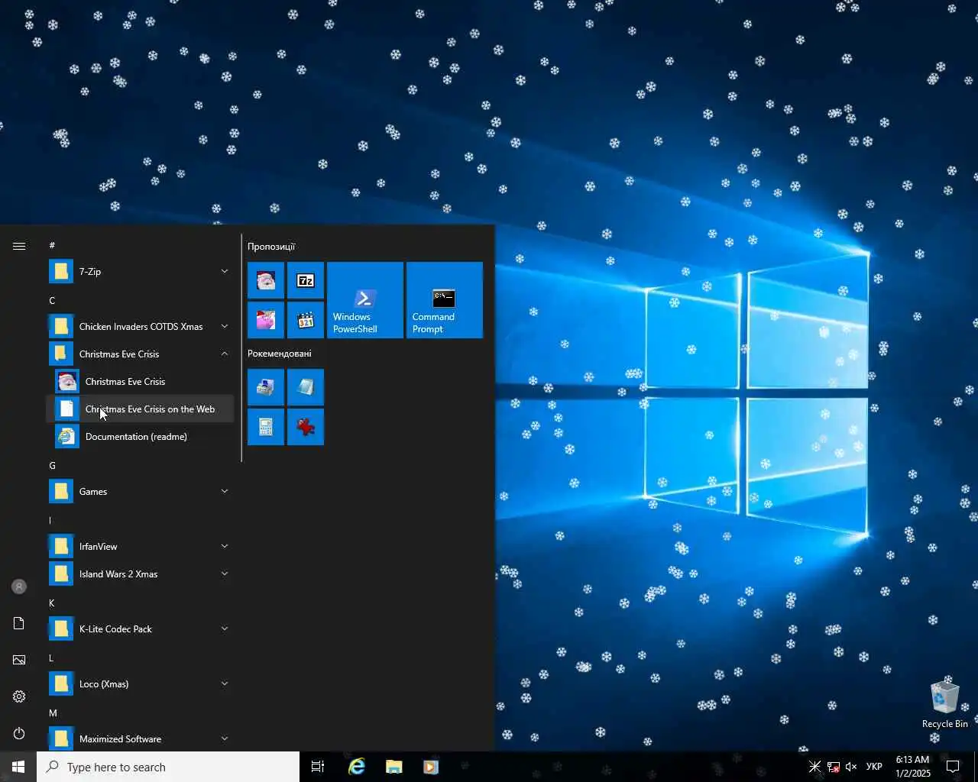This screenshot has width=978, height=782.
Task: Open Christmas Eve Crisis on the Web
Action: (x=141, y=409)
